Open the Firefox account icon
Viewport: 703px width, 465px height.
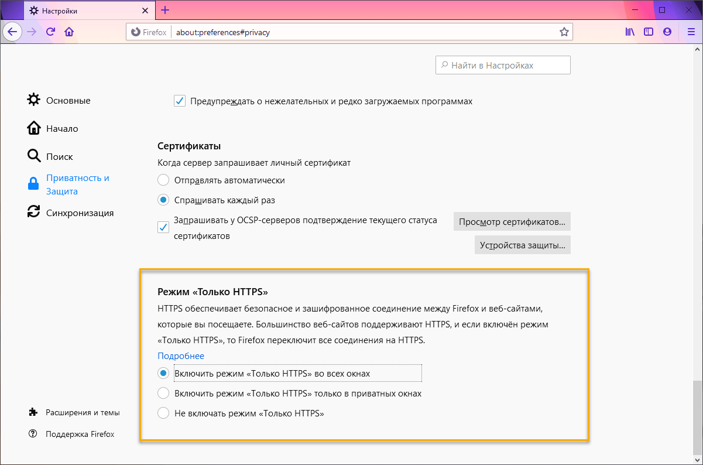(667, 32)
